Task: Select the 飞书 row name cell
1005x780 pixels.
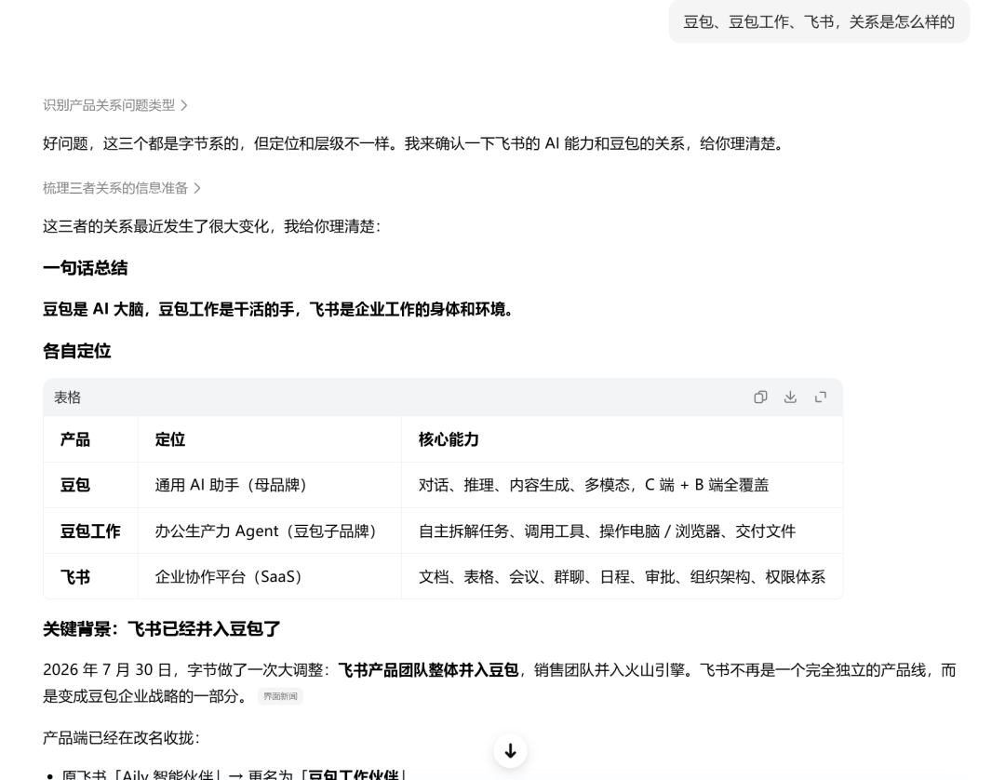Action: (x=90, y=576)
